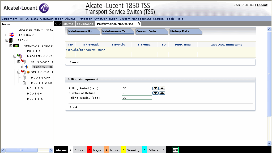
Task: Open the Maintenance Rx tab
Action: tap(84, 31)
